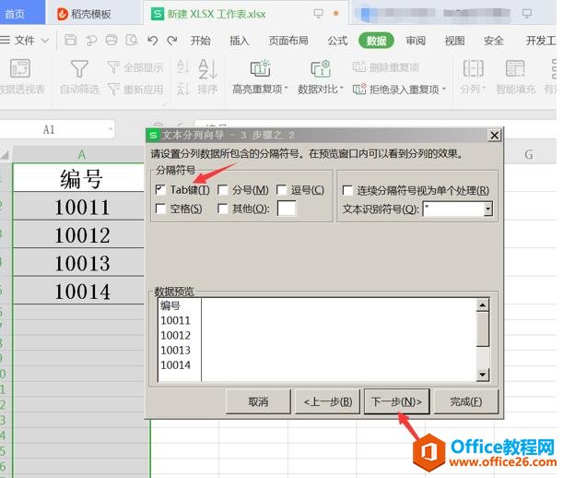Enable the 逗号 delimiter checkbox
563x478 pixels.
click(282, 189)
